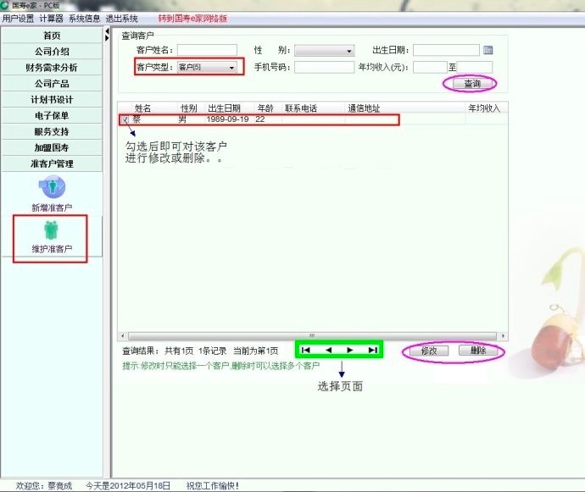Screen dimensions: 585x492
Task: Open the 客户类型 dropdown
Action: (x=207, y=67)
